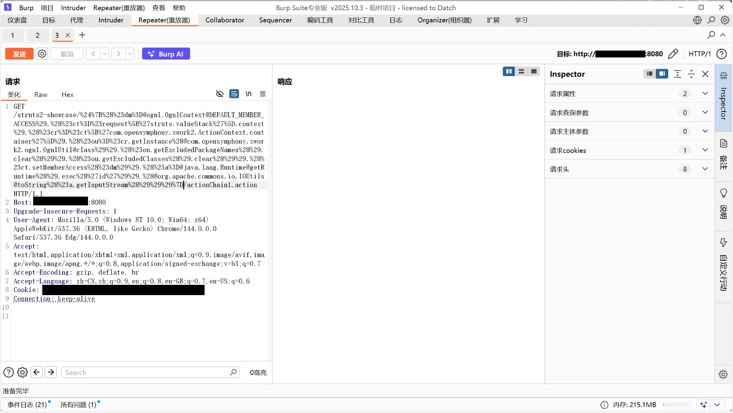Open search help question-mark icon
733x413 pixels.
coord(8,372)
